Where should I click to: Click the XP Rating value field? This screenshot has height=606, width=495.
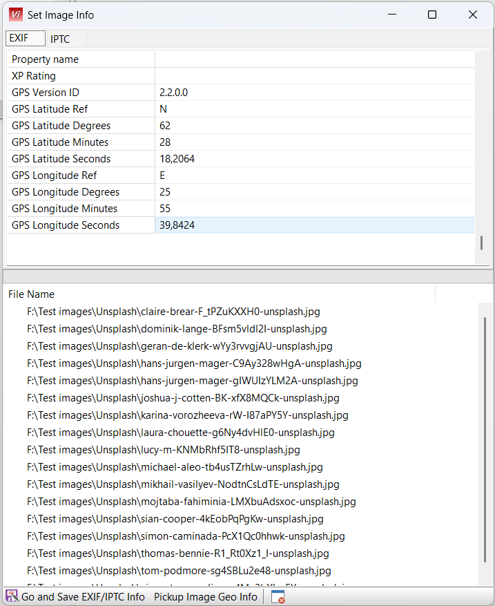pos(314,76)
